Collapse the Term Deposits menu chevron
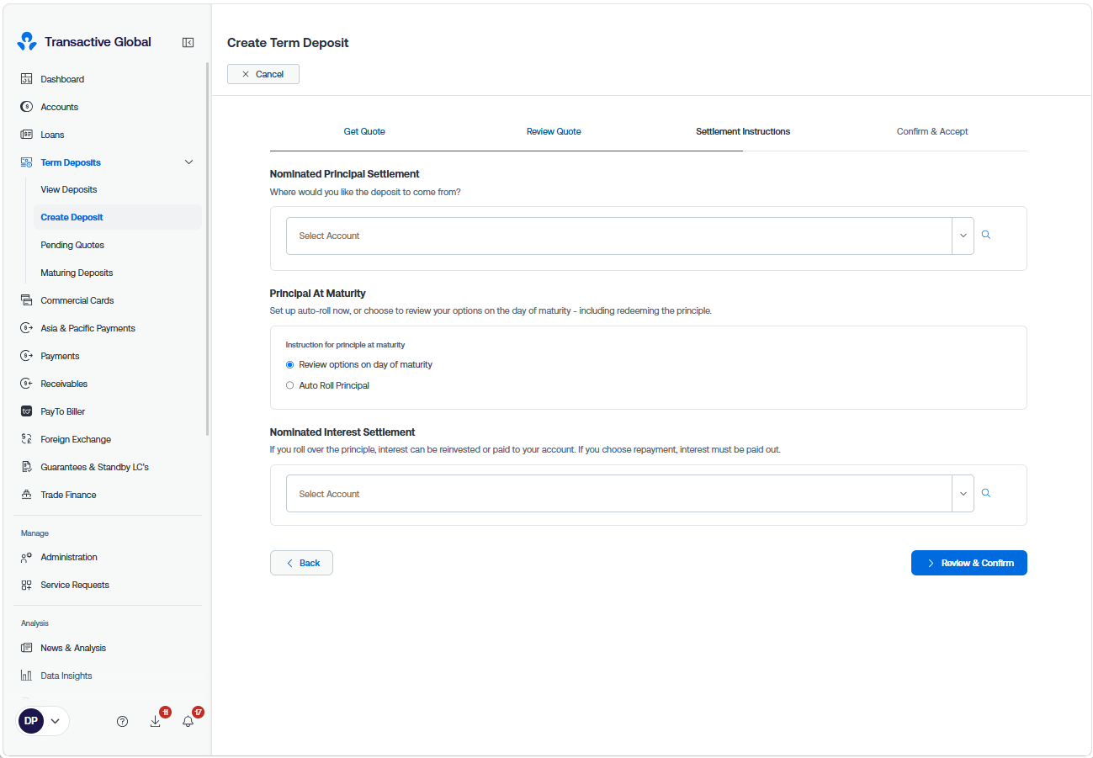Screen dimensions: 1093x758 click(188, 162)
